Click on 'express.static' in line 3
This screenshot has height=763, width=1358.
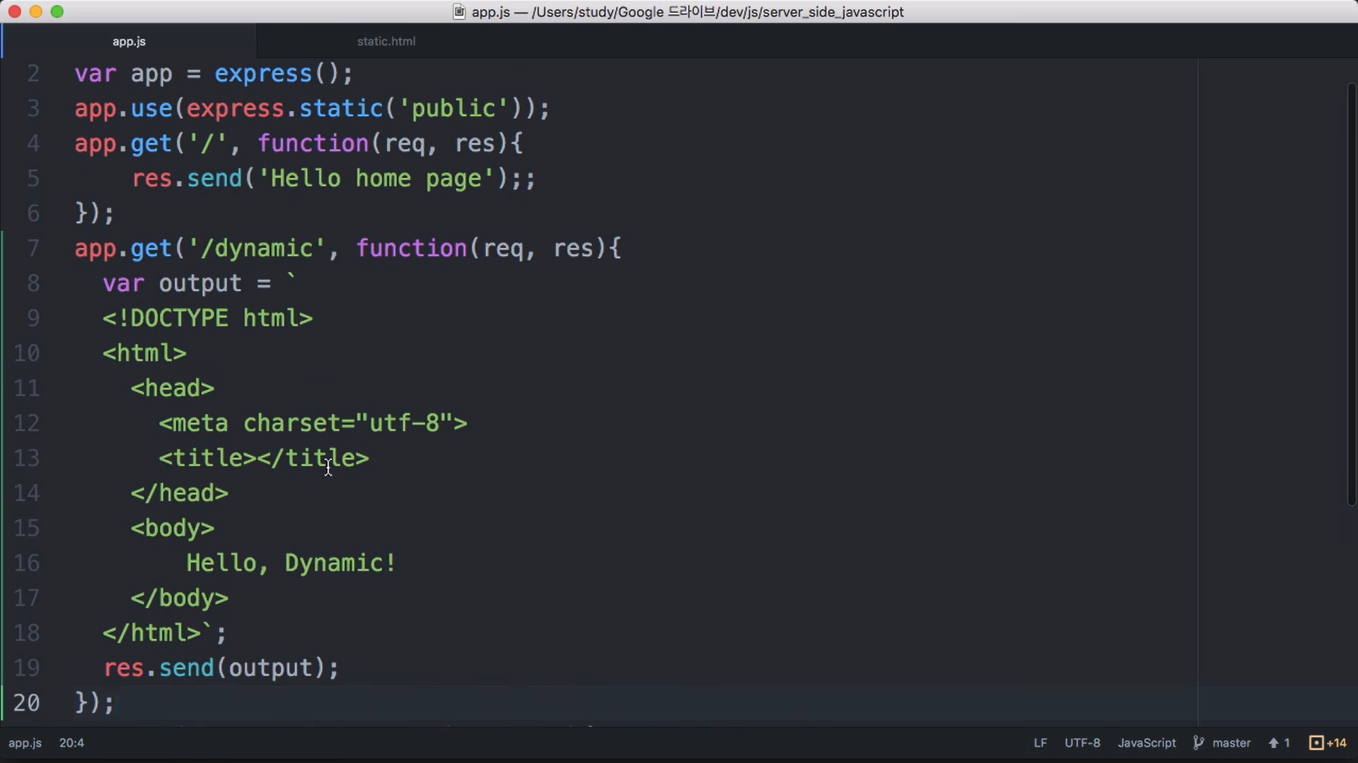[x=284, y=109]
